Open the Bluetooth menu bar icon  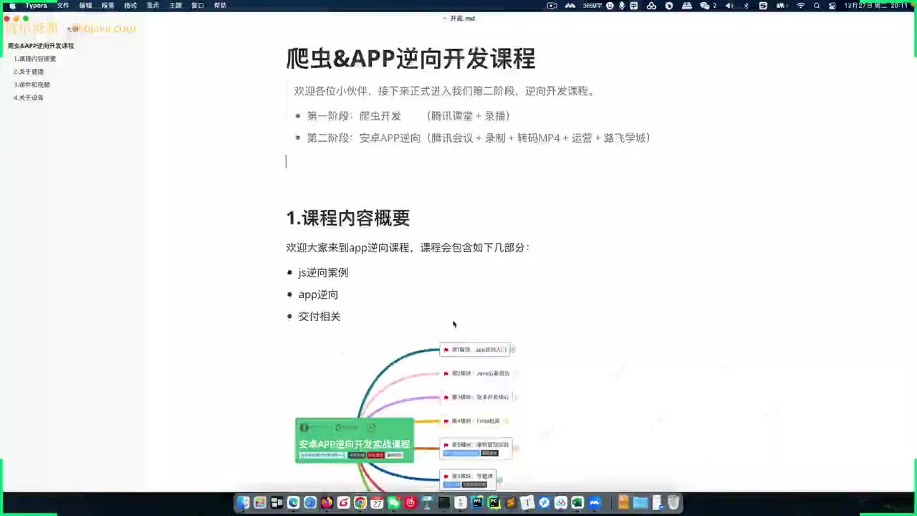(746, 5)
